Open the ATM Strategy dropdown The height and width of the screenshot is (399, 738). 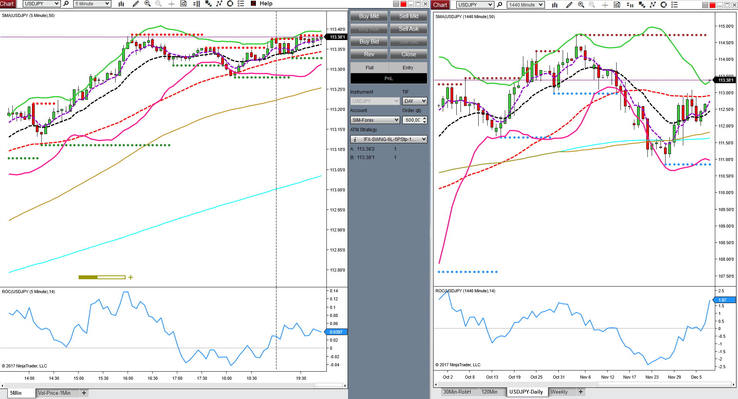389,139
